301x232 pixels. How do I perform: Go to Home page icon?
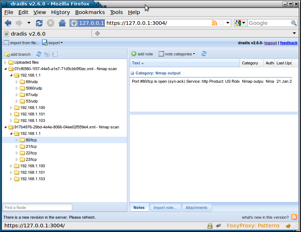[x=62, y=23]
